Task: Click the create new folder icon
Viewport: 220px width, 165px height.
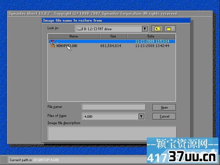Action: (x=170, y=29)
